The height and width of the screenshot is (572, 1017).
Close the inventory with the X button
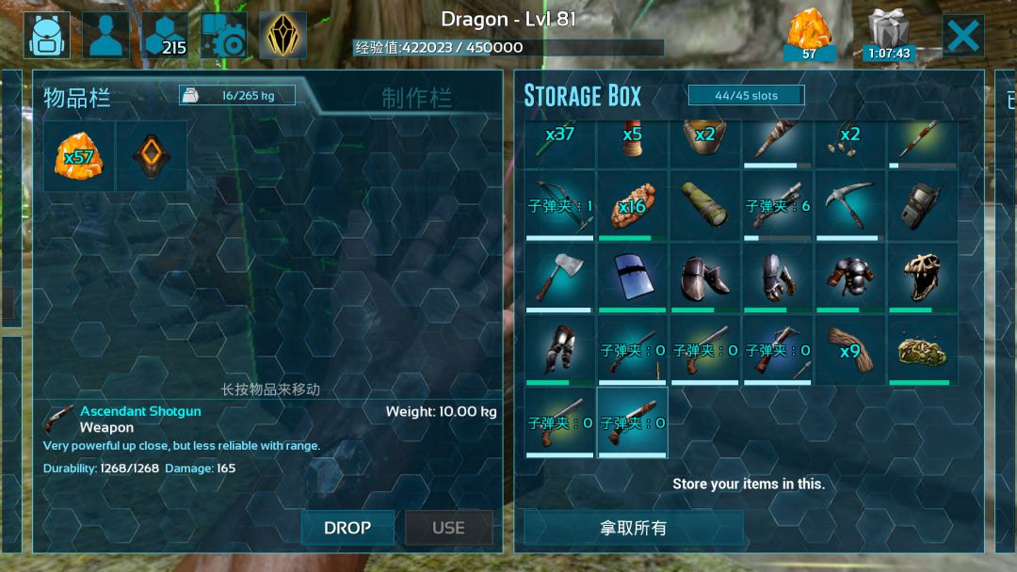pyautogui.click(x=963, y=36)
